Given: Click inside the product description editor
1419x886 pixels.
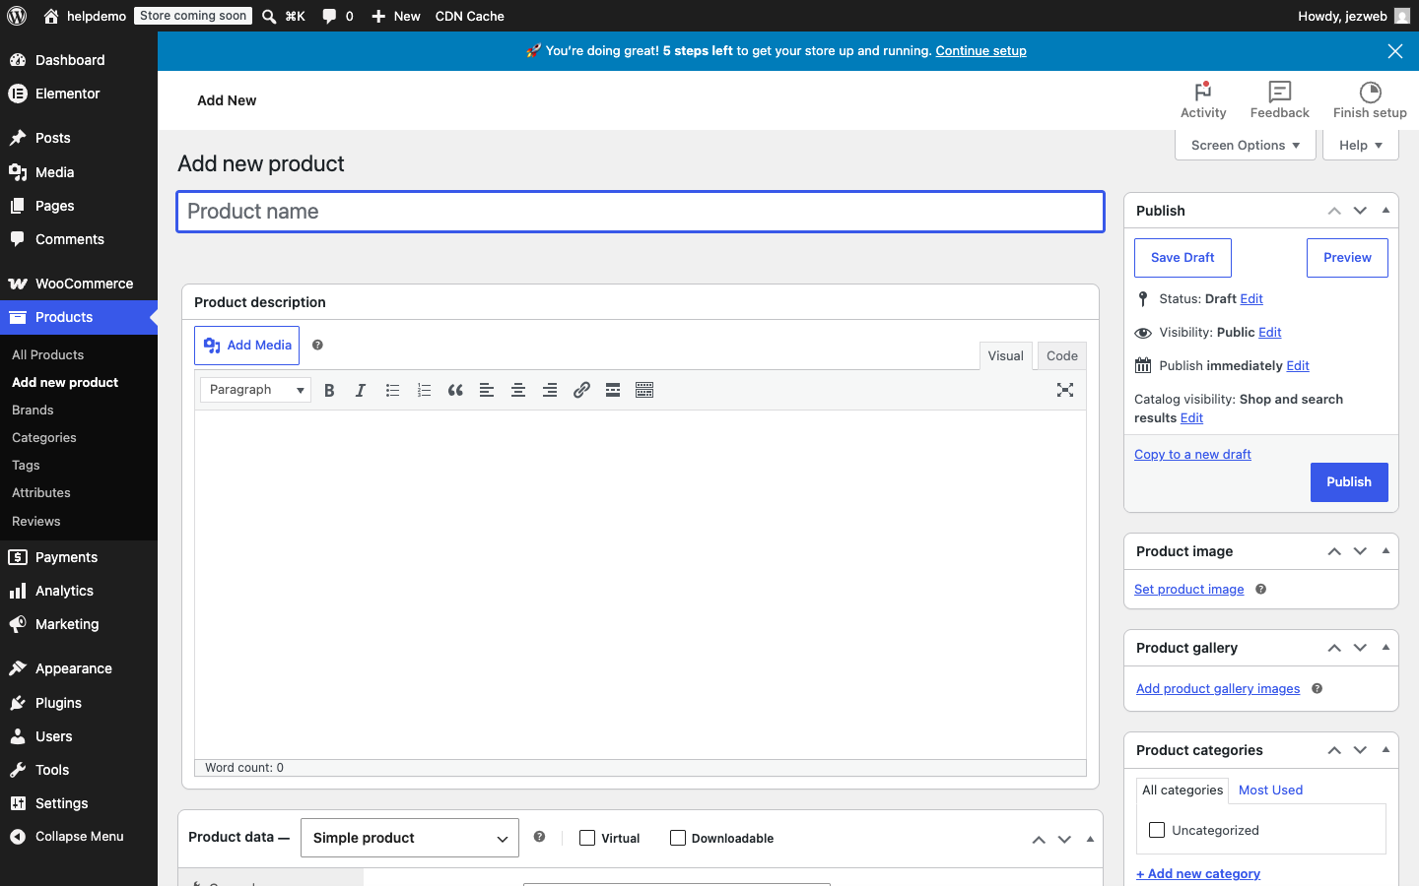Looking at the screenshot, I should 641,585.
